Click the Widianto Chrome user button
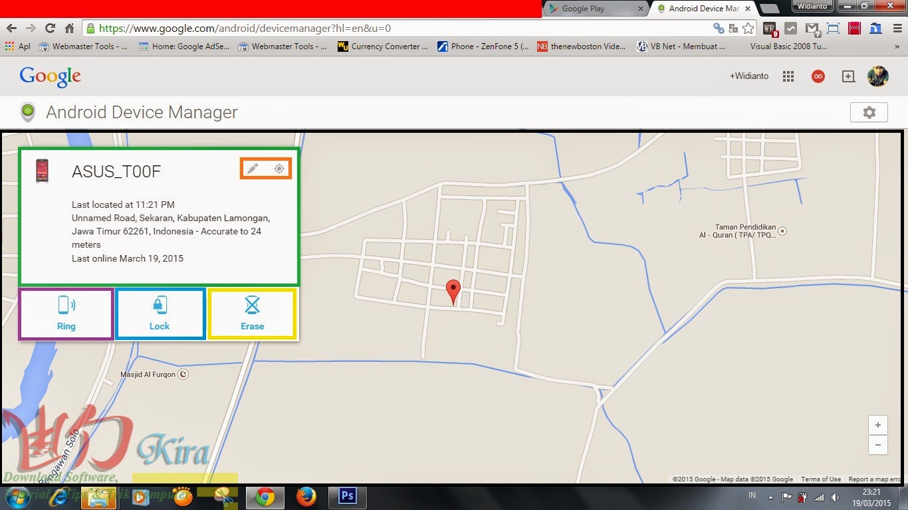The height and width of the screenshot is (510, 908). [811, 6]
